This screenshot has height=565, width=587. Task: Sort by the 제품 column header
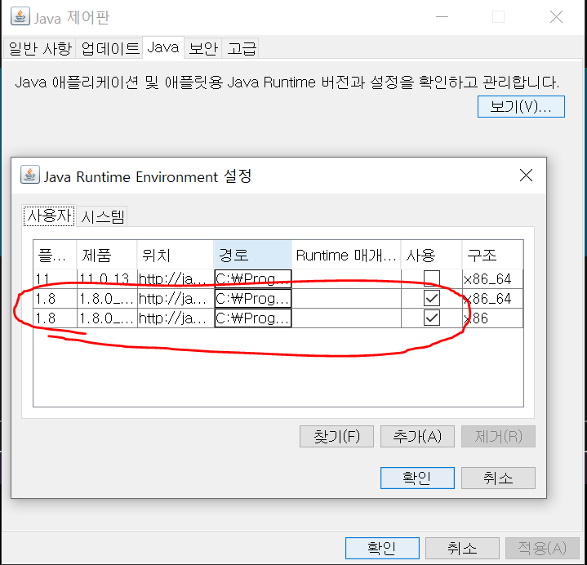pos(107,255)
